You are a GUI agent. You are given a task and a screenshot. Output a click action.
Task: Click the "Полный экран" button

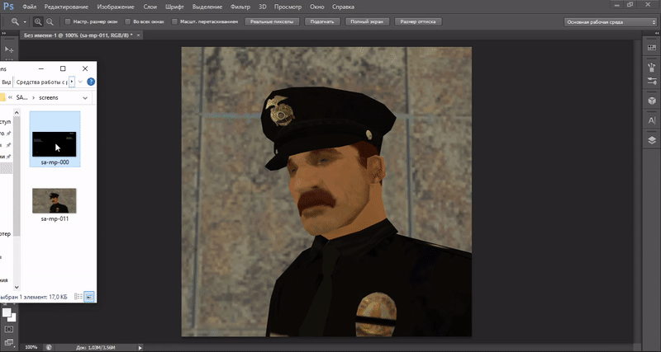pyautogui.click(x=367, y=21)
